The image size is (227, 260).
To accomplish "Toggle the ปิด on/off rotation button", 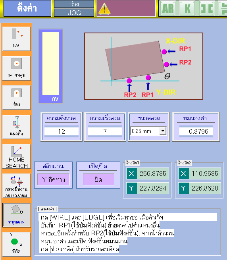I will click(x=98, y=179).
